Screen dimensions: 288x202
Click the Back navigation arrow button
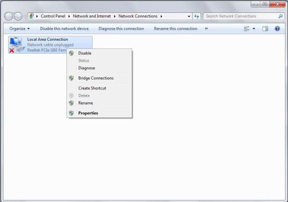tap(9, 16)
